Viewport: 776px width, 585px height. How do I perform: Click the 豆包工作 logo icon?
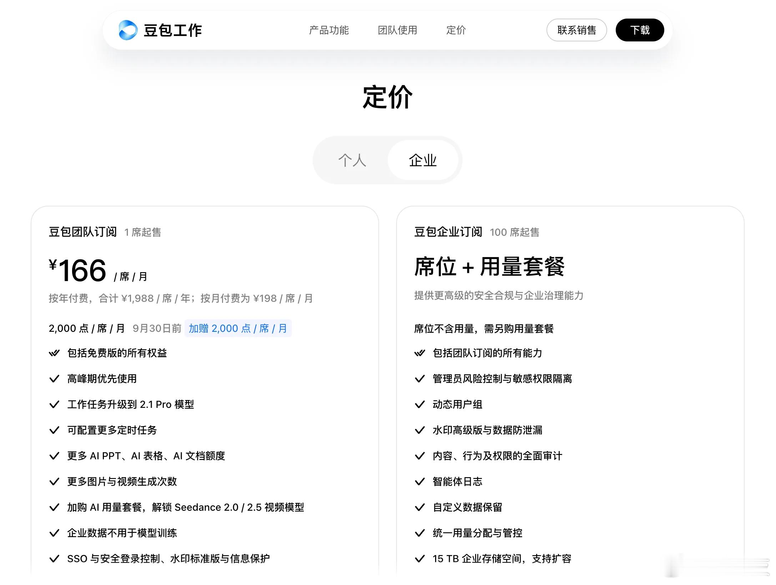128,30
